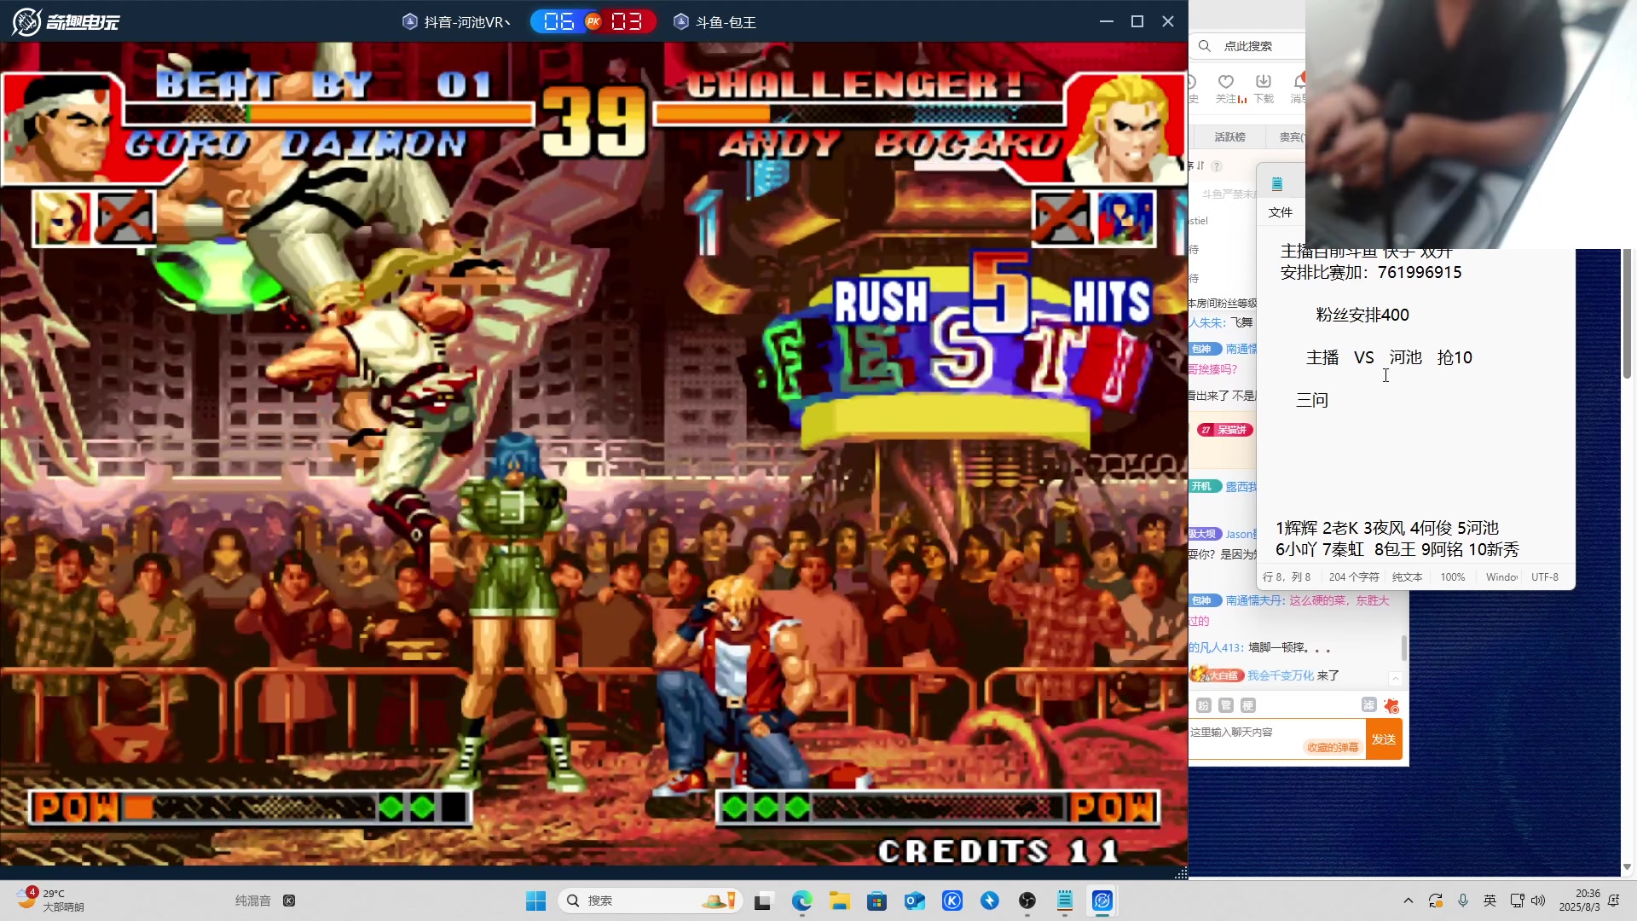Click the emulator window corner grip
Screen dimensions: 1637x921
pyautogui.click(x=1181, y=873)
